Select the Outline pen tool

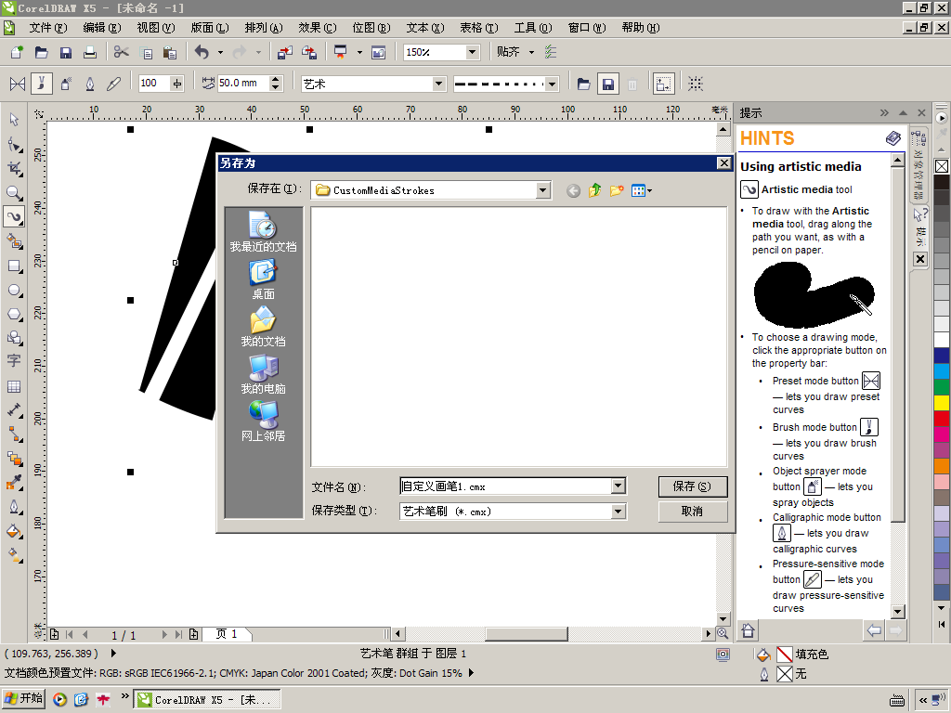click(14, 507)
